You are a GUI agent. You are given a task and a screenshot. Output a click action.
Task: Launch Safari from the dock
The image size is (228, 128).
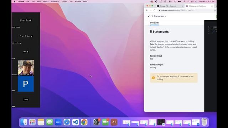67,122
